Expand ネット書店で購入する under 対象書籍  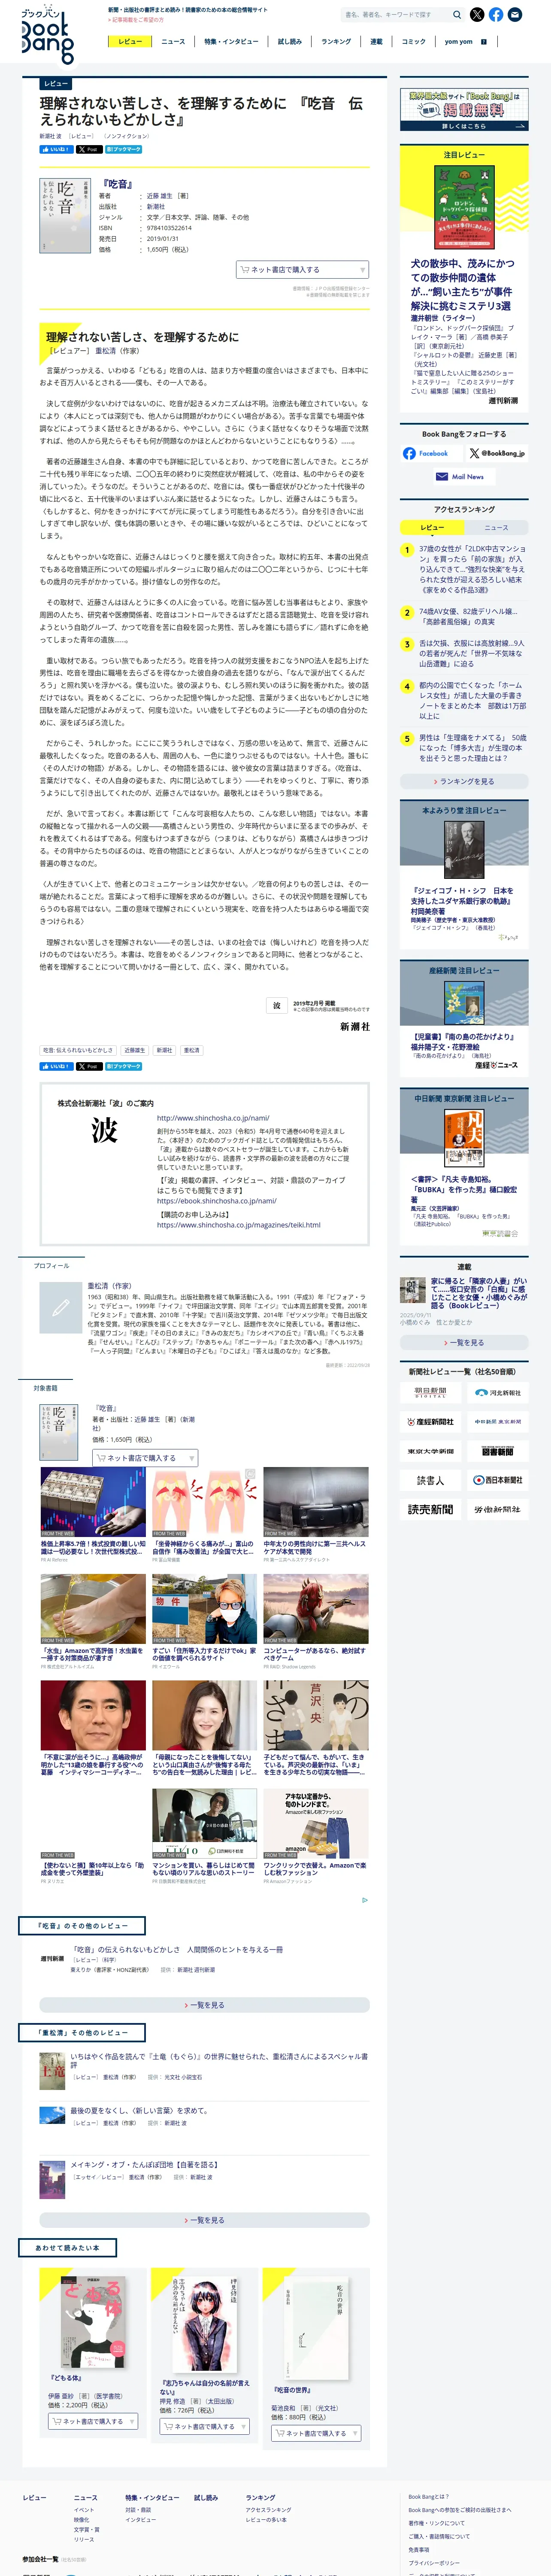tap(145, 1458)
